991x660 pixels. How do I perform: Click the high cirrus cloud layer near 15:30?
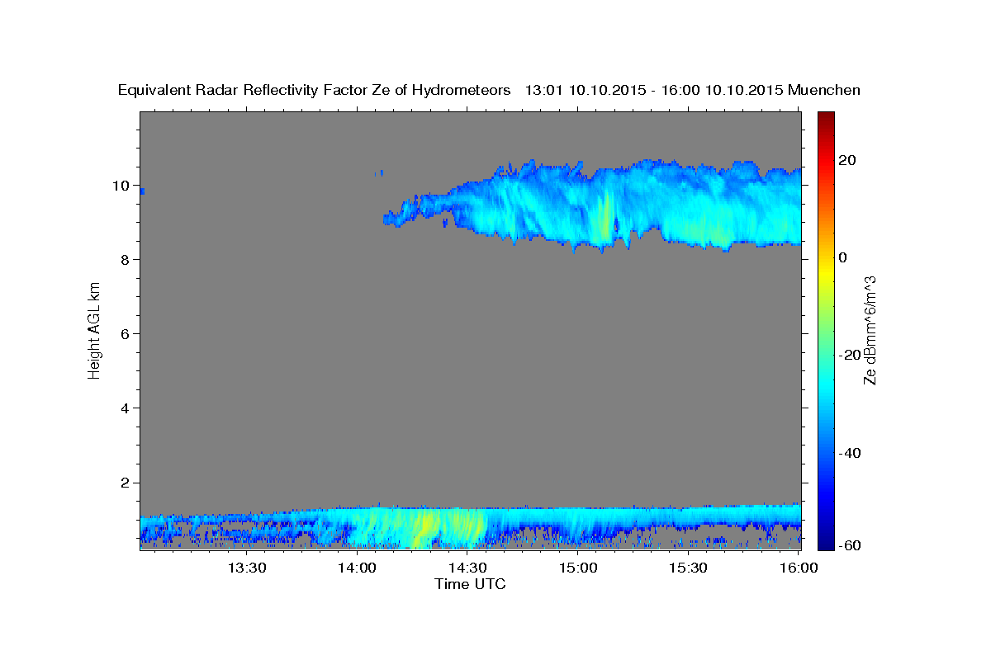690,206
